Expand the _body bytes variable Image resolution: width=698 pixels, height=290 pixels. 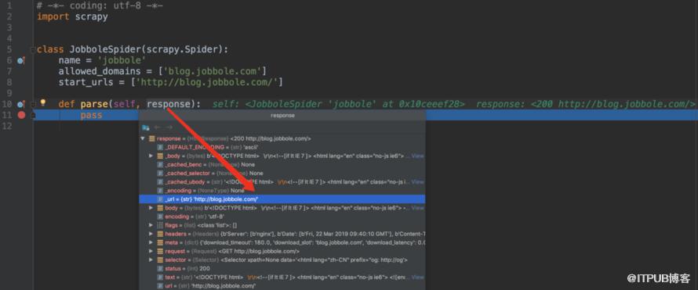pos(151,156)
